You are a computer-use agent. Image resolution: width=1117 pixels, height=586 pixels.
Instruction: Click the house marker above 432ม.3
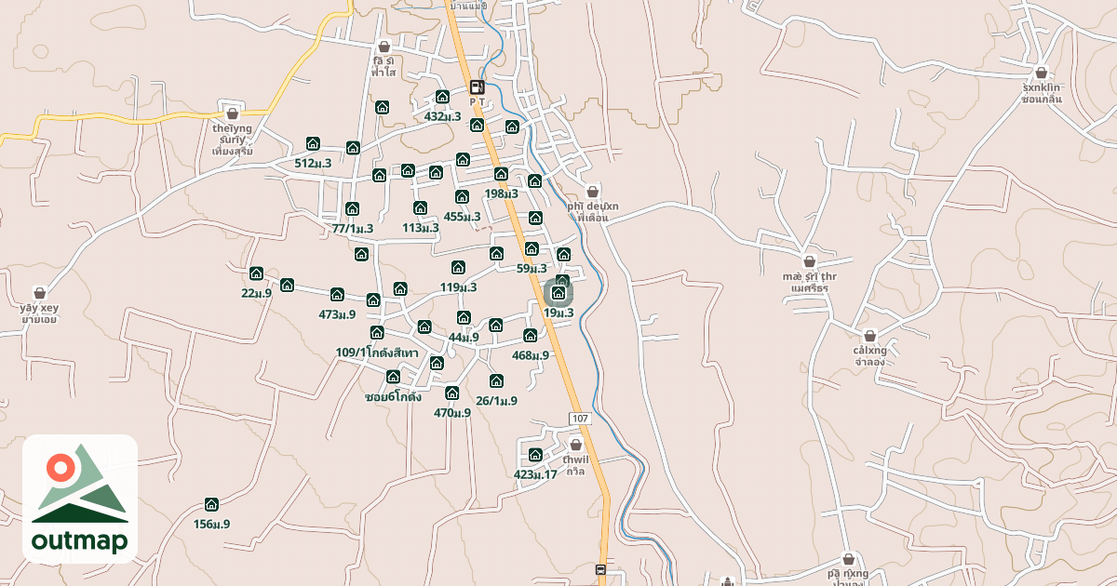tap(442, 97)
